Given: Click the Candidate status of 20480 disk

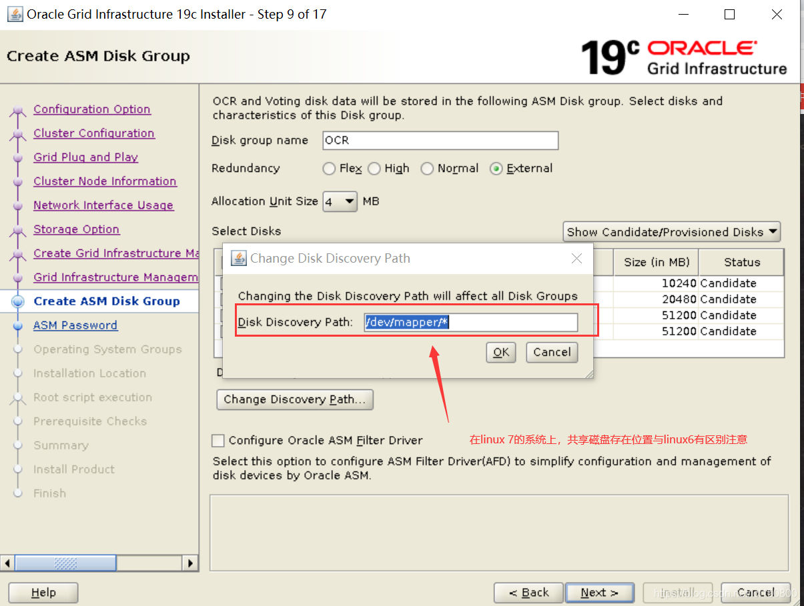Looking at the screenshot, I should click(741, 299).
